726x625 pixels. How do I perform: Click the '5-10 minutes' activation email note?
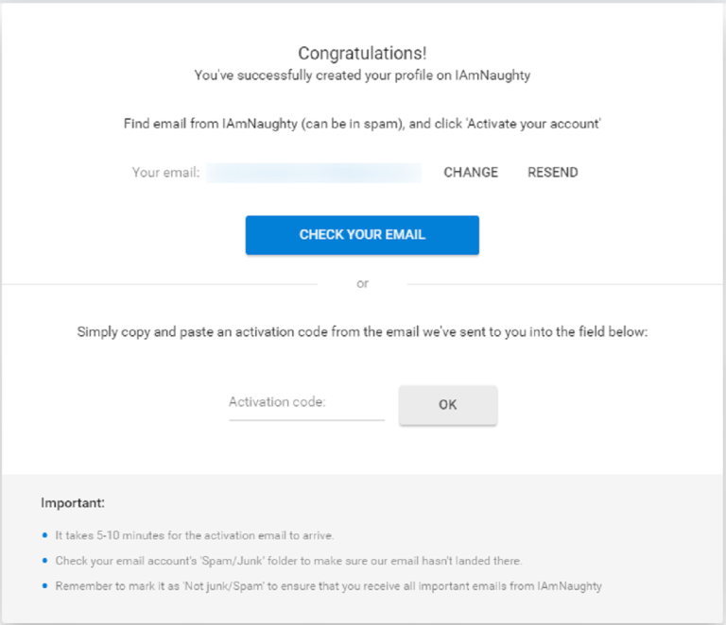click(x=195, y=535)
